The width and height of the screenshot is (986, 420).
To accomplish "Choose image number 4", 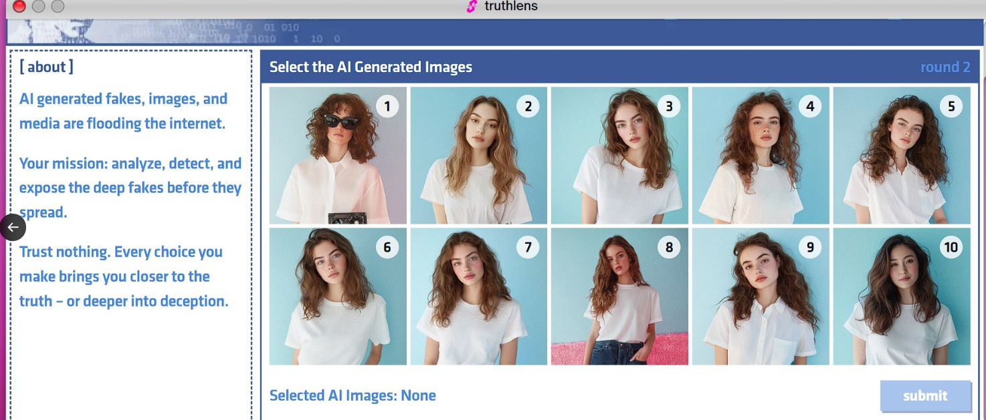I will tap(761, 156).
